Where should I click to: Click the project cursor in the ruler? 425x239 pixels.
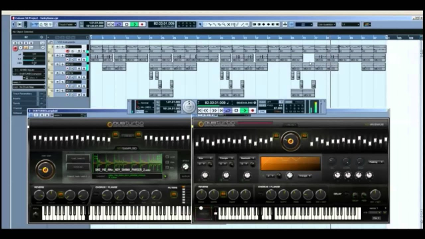coord(331,38)
